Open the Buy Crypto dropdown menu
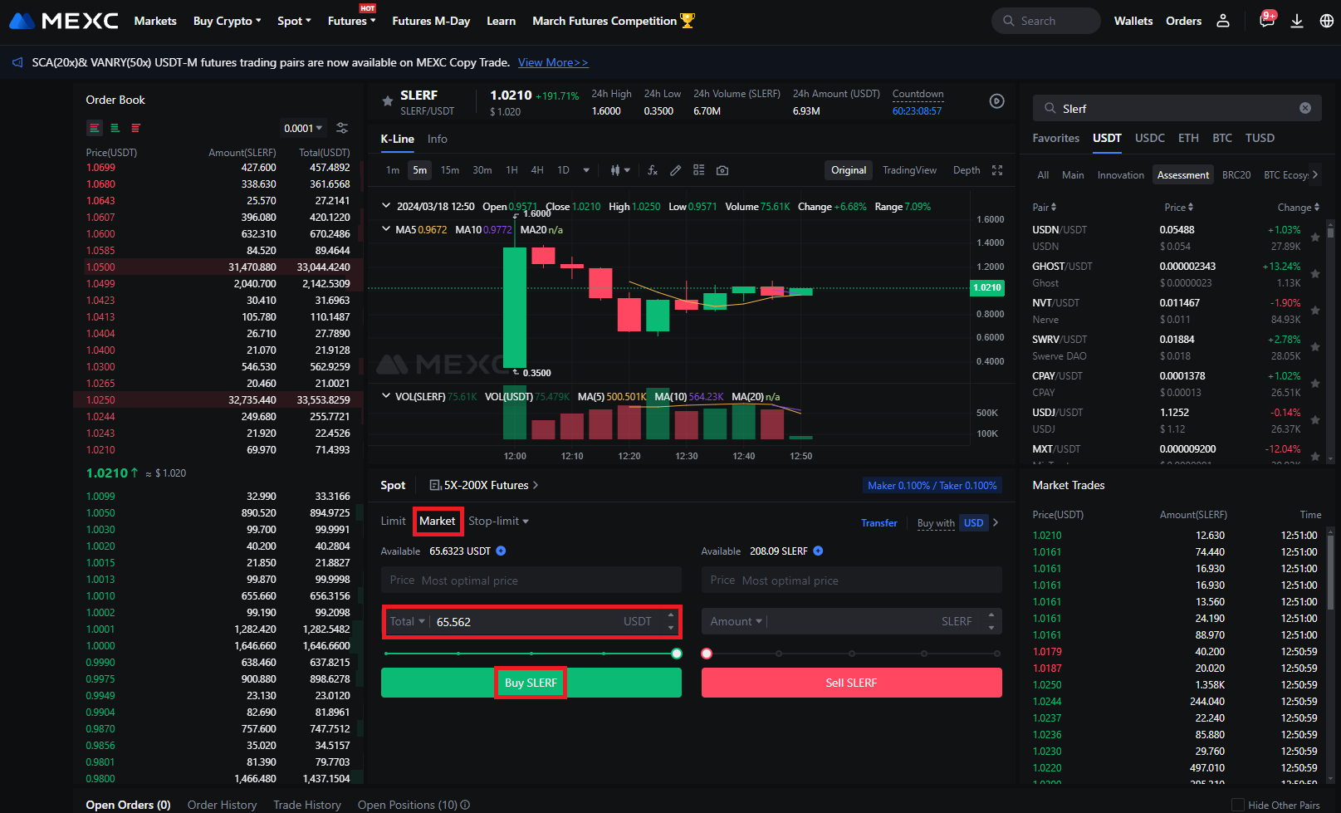The width and height of the screenshot is (1341, 813). point(228,21)
